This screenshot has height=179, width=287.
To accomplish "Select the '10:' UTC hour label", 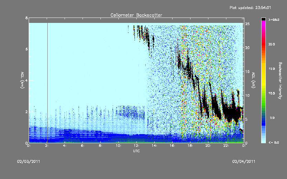I will 118,146.
